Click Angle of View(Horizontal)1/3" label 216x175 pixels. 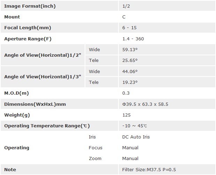pyautogui.click(x=43, y=77)
